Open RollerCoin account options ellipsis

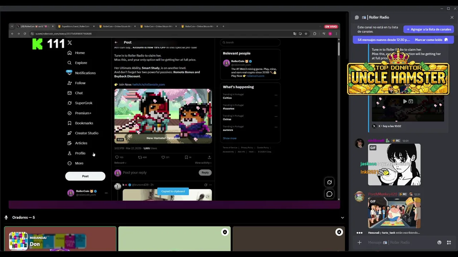(x=106, y=193)
